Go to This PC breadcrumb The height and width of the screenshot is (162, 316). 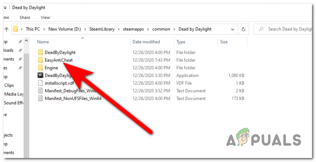click(33, 29)
